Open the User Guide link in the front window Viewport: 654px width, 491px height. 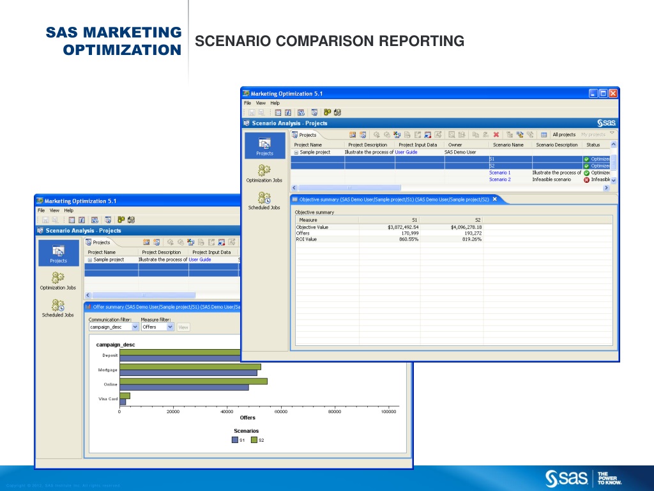[x=406, y=152]
